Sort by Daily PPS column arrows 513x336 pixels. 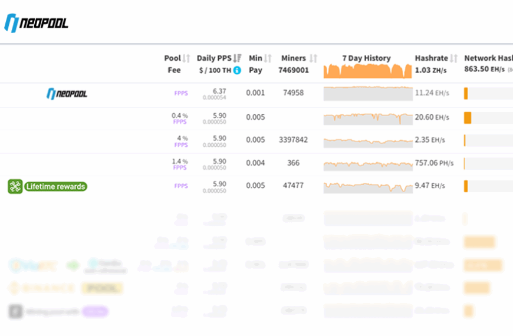tap(237, 58)
